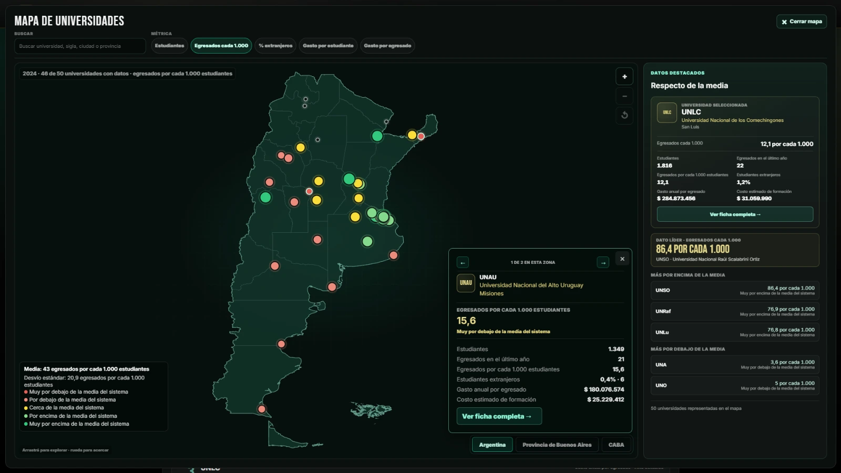Open the UNLu ranking row
The height and width of the screenshot is (473, 841).
[x=735, y=332]
